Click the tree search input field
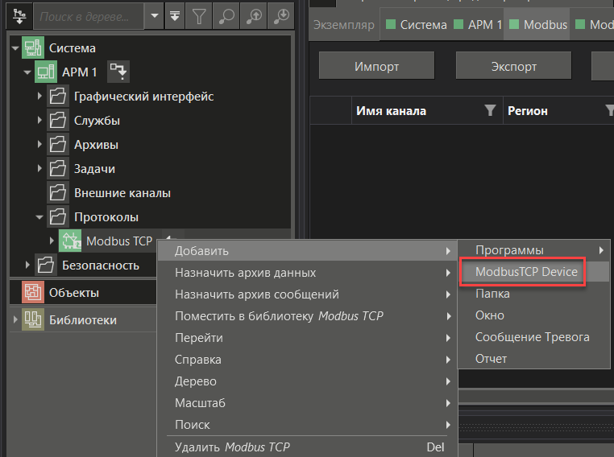Screen dimensions: 614x457 89,15
